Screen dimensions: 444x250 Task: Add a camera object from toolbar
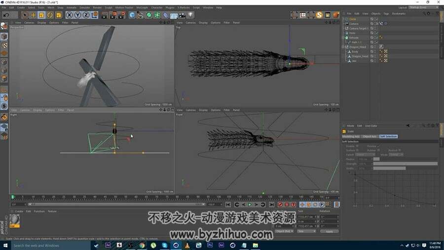click(182, 15)
